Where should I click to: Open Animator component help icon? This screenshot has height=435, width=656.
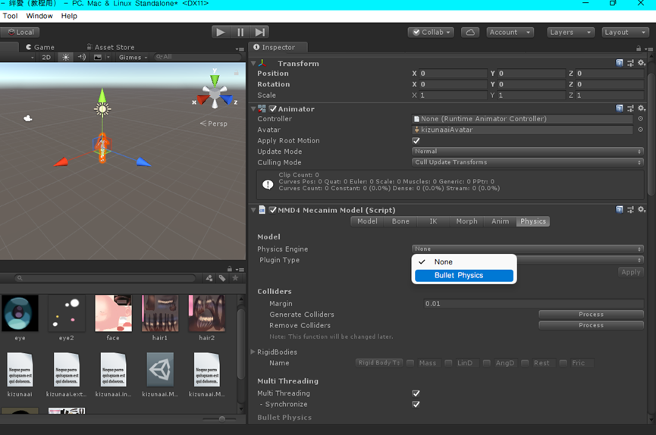[x=620, y=109]
